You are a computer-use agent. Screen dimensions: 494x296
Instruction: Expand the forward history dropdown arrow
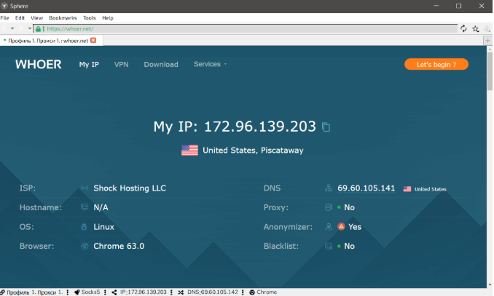[x=30, y=28]
